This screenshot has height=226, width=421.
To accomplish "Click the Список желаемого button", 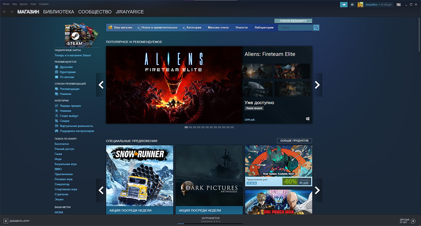I will pos(293,21).
